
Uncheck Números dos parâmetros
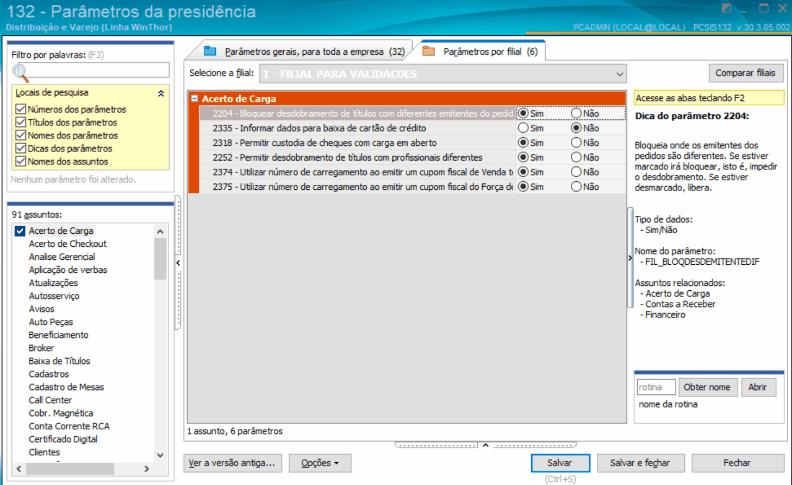21,109
